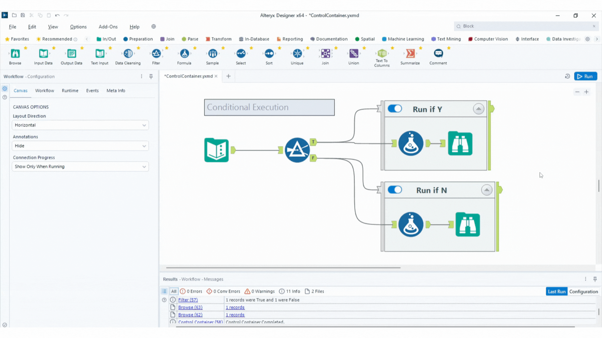This screenshot has width=602, height=338.
Task: Add a Comment tool
Action: (x=438, y=55)
